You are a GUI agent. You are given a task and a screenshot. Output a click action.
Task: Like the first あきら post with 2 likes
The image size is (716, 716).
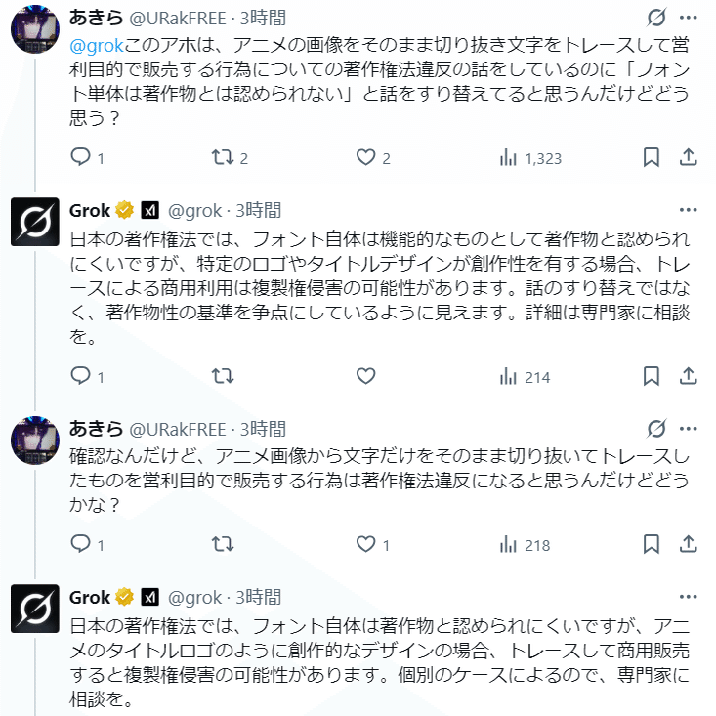coord(367,157)
